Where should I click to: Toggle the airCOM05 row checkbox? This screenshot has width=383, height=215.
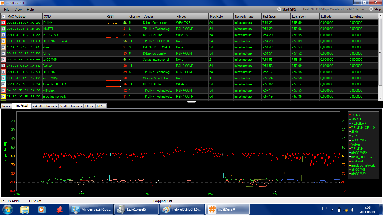3,60
